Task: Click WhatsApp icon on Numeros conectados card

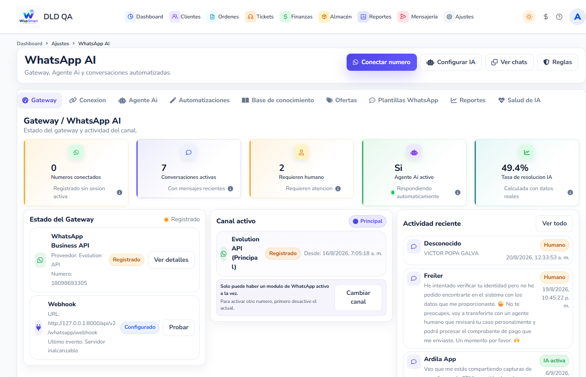Action: coord(76,152)
